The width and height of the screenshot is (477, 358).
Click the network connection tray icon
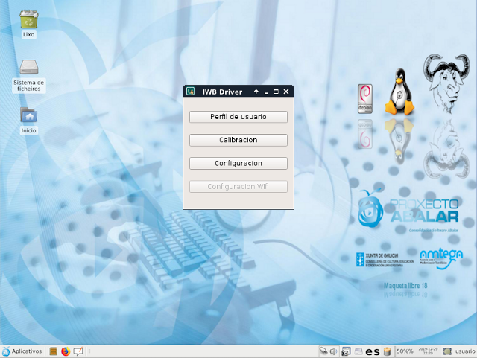[323, 351]
